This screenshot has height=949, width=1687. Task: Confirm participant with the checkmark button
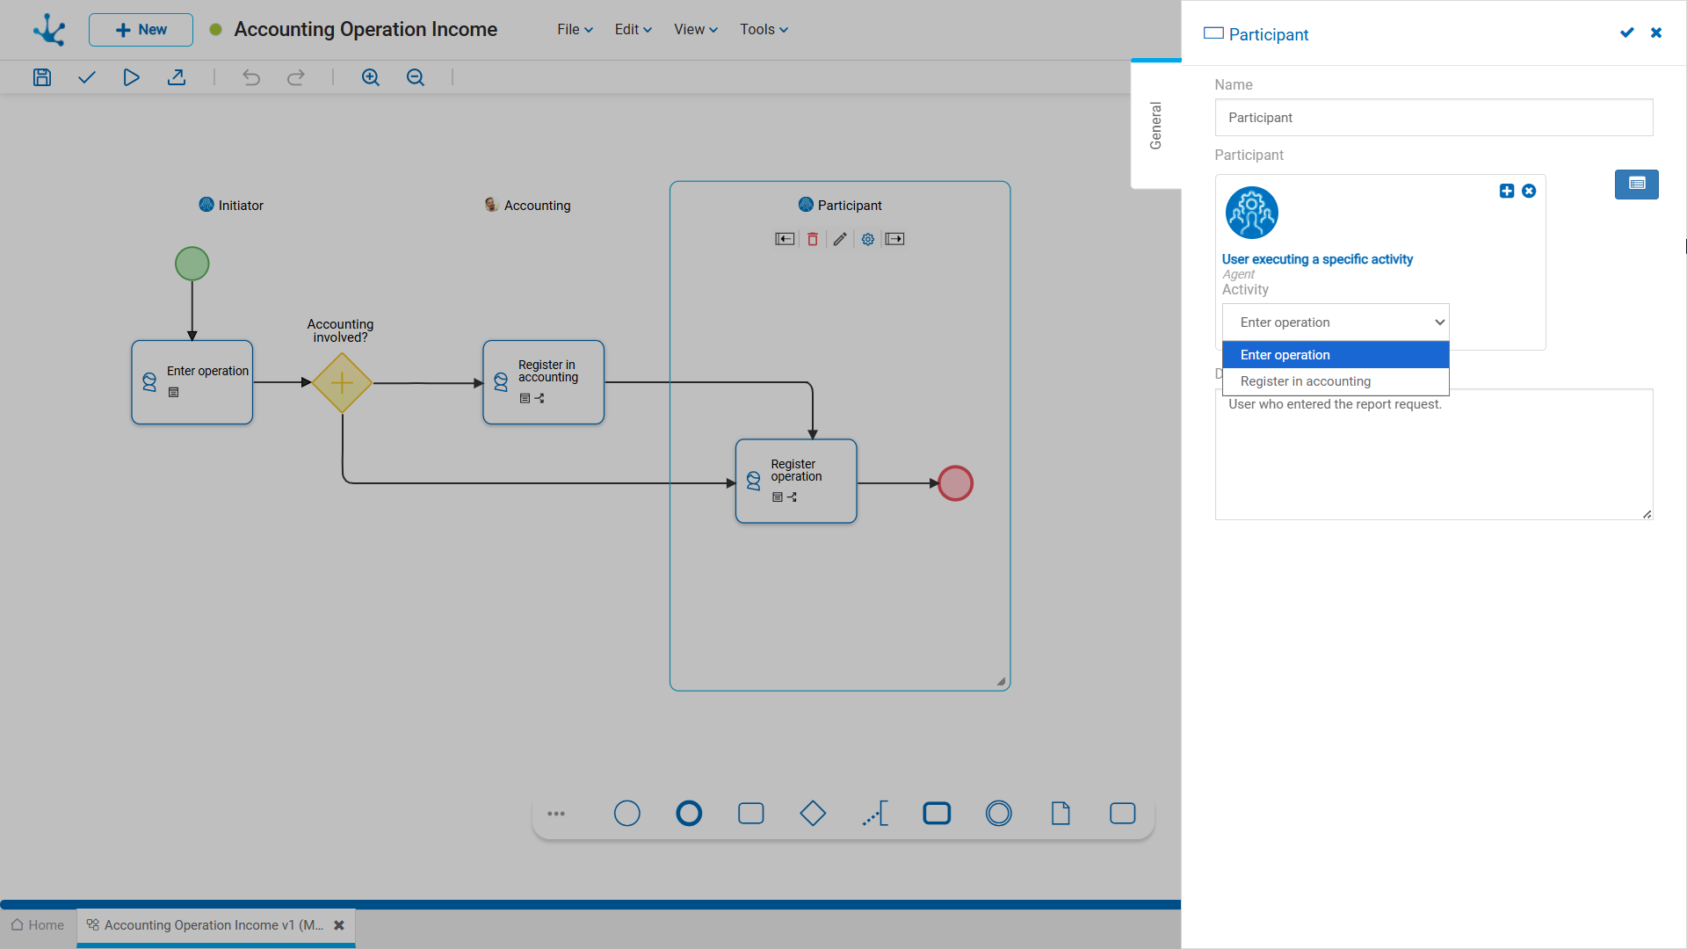click(1627, 33)
